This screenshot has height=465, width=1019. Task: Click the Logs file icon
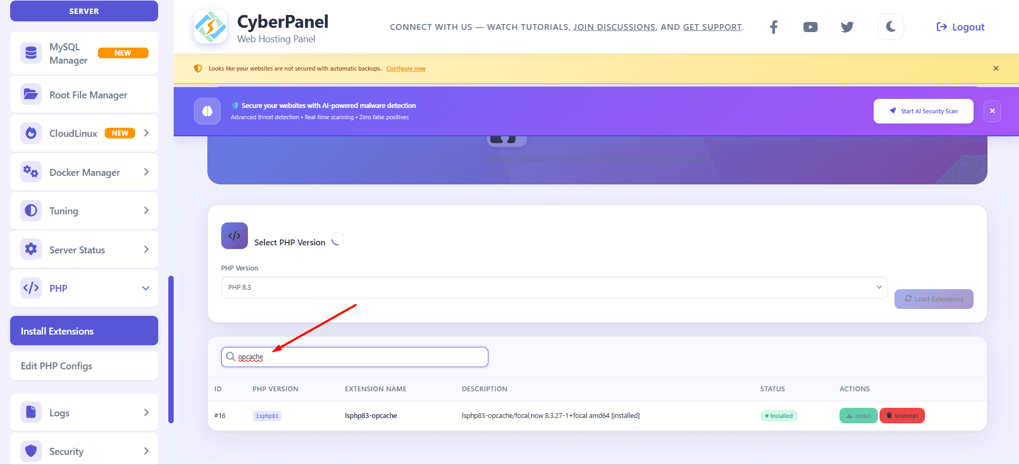31,412
